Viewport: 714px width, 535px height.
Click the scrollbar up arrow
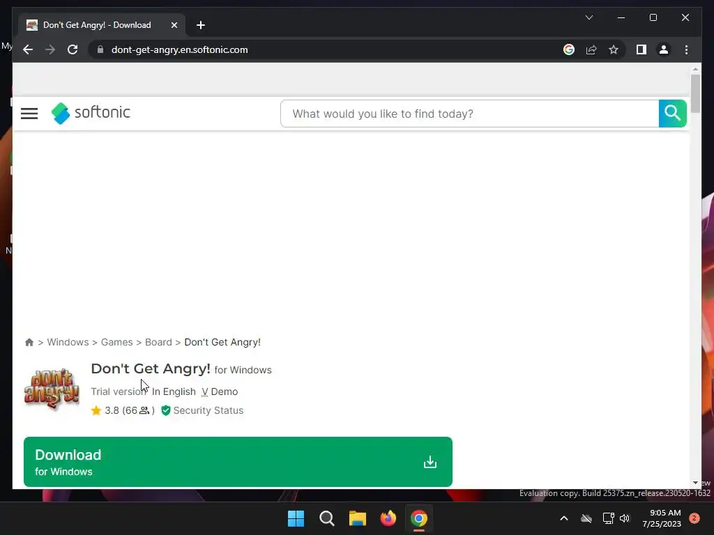695,69
